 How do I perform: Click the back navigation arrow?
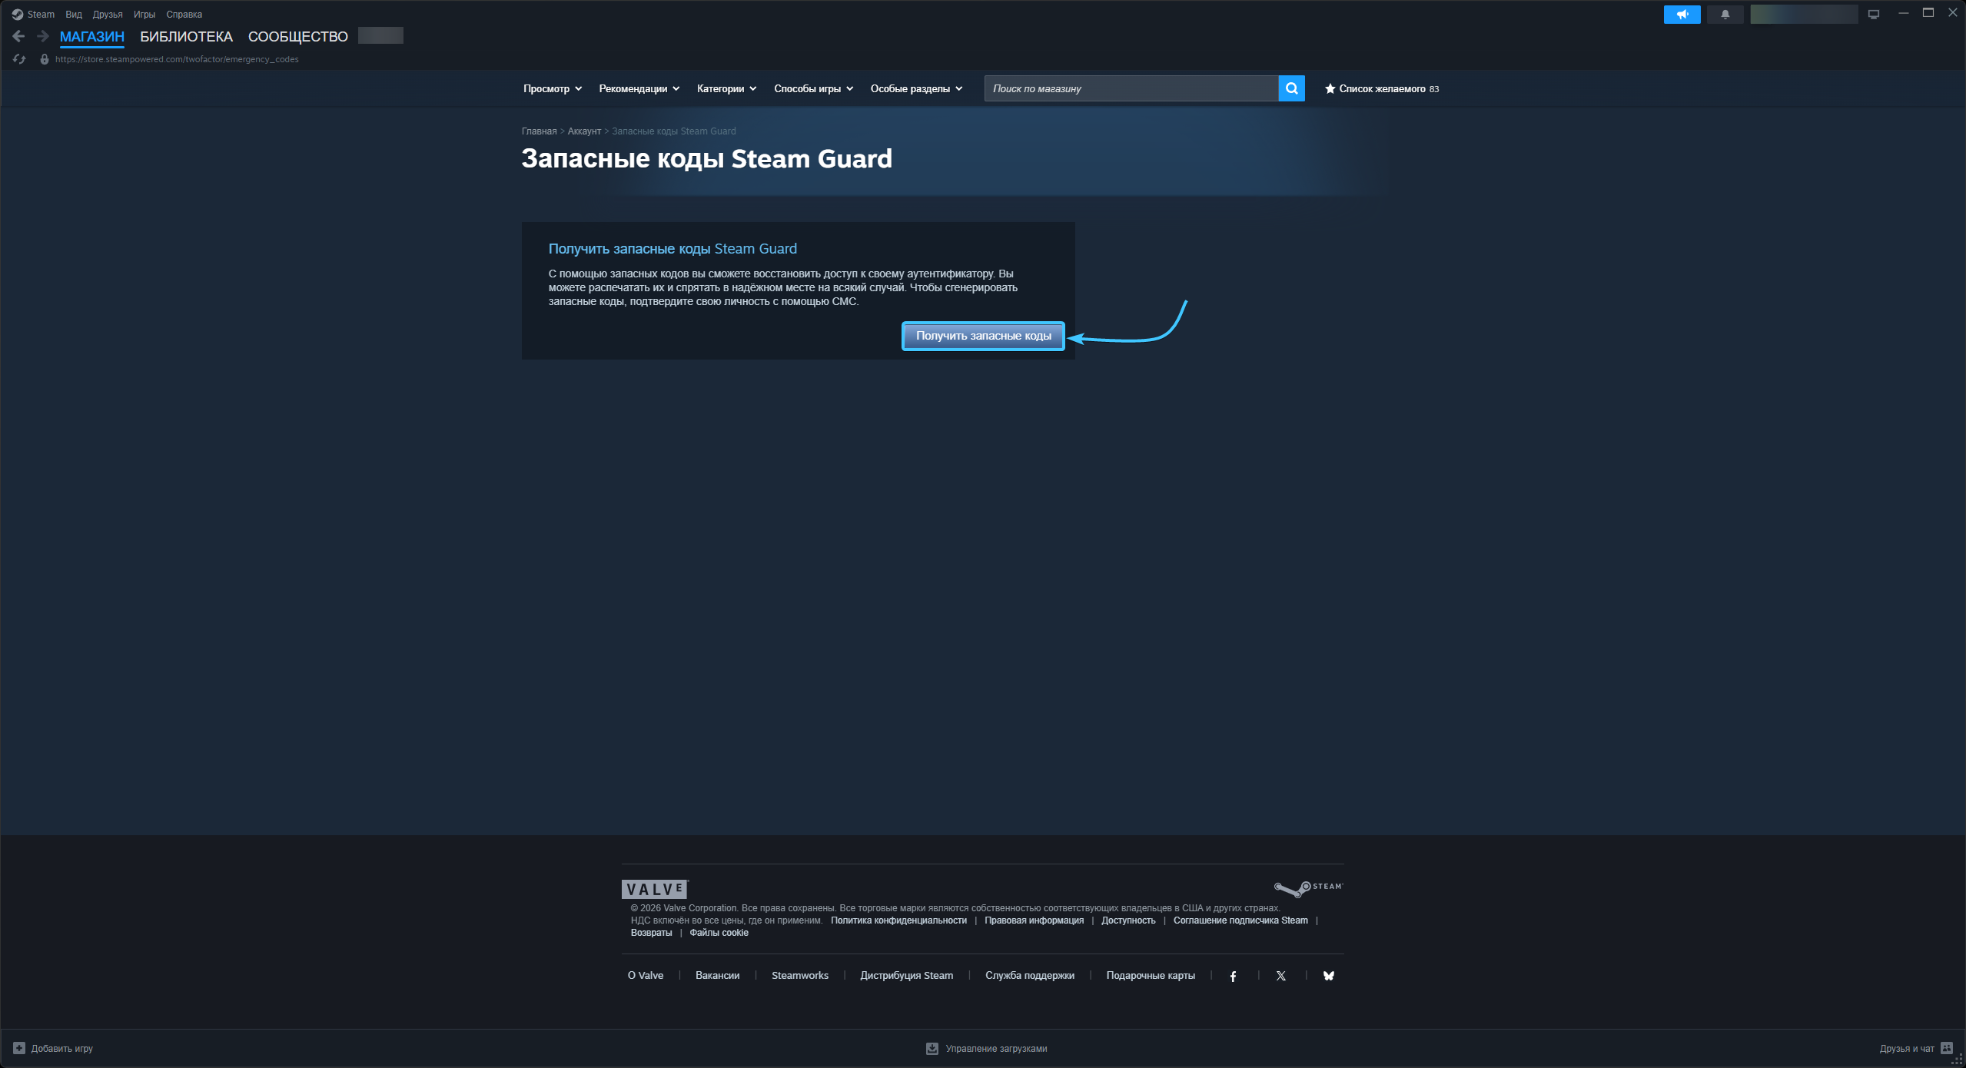coord(18,36)
